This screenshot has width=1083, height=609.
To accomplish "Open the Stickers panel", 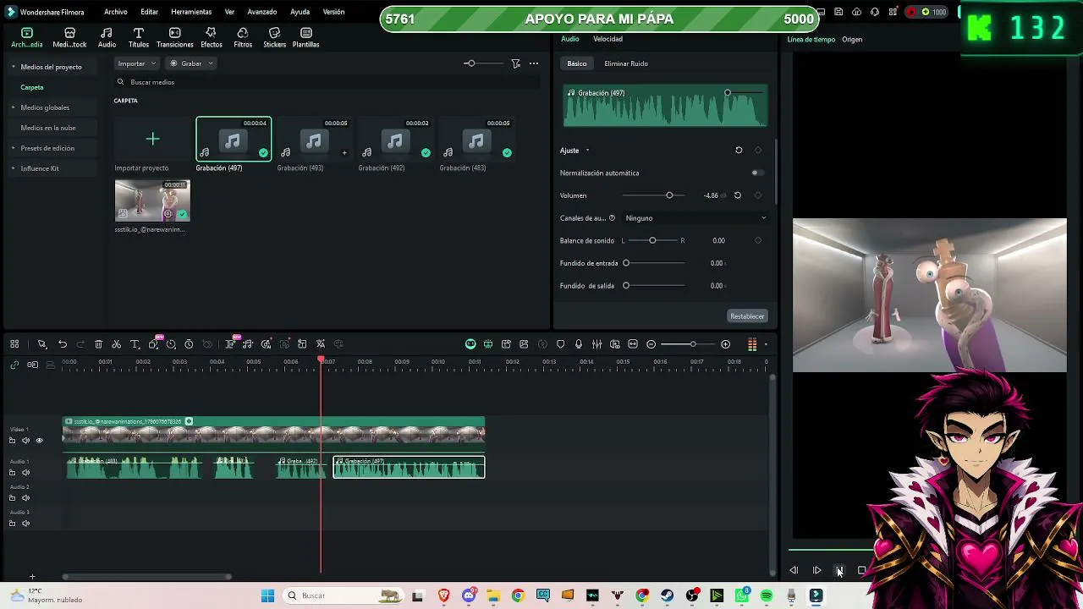I will click(x=274, y=37).
